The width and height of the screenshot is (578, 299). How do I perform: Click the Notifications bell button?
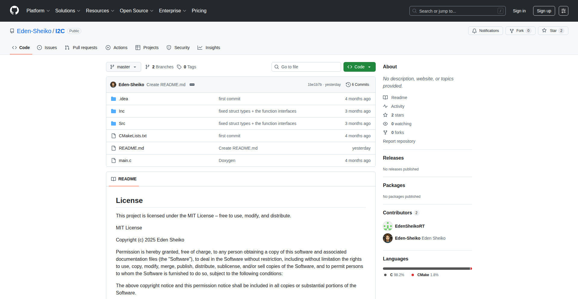(x=485, y=31)
